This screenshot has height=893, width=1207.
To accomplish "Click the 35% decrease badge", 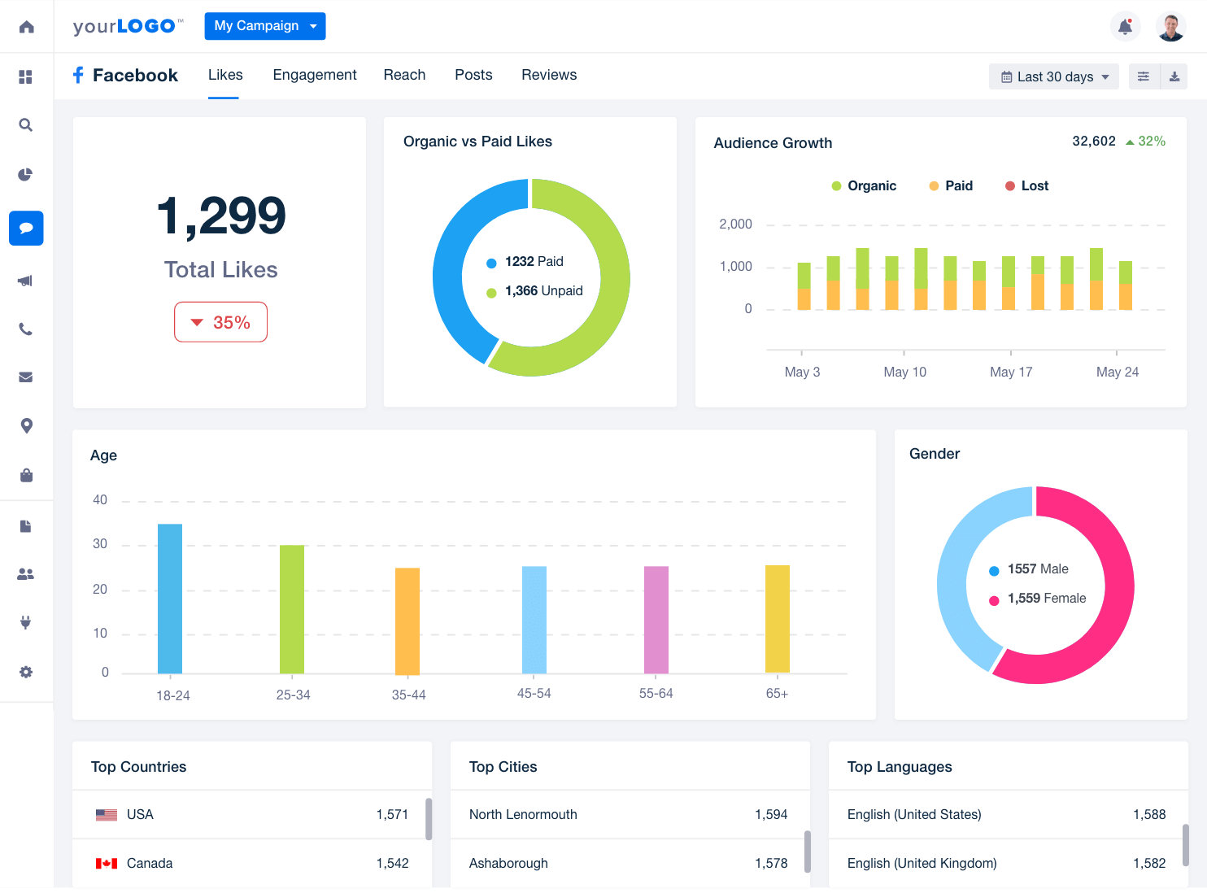I will point(220,323).
